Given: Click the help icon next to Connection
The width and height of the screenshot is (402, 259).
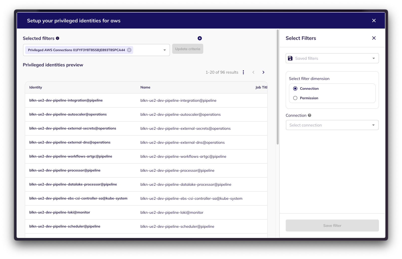Looking at the screenshot, I should 310,115.
